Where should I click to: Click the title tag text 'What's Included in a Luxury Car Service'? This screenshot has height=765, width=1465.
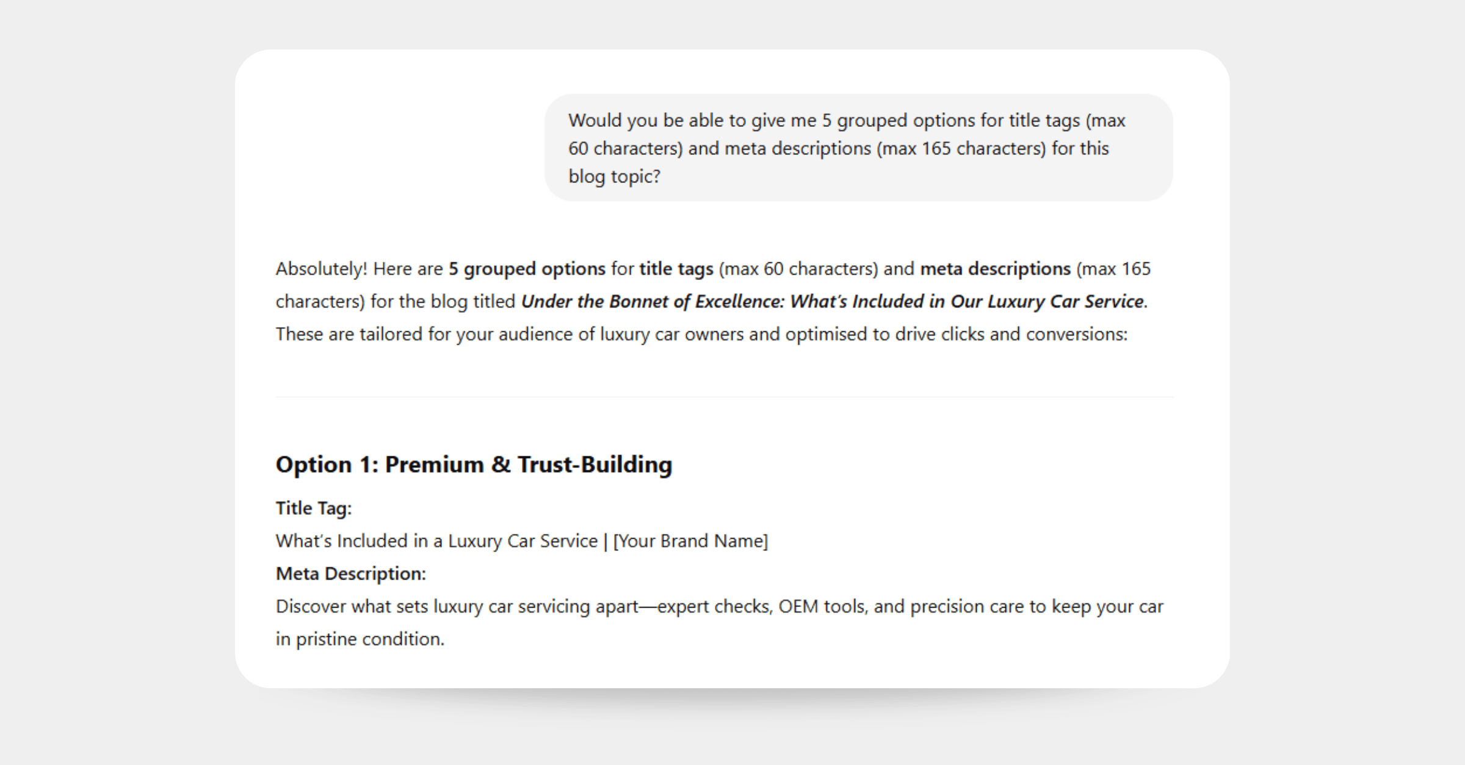click(x=436, y=541)
